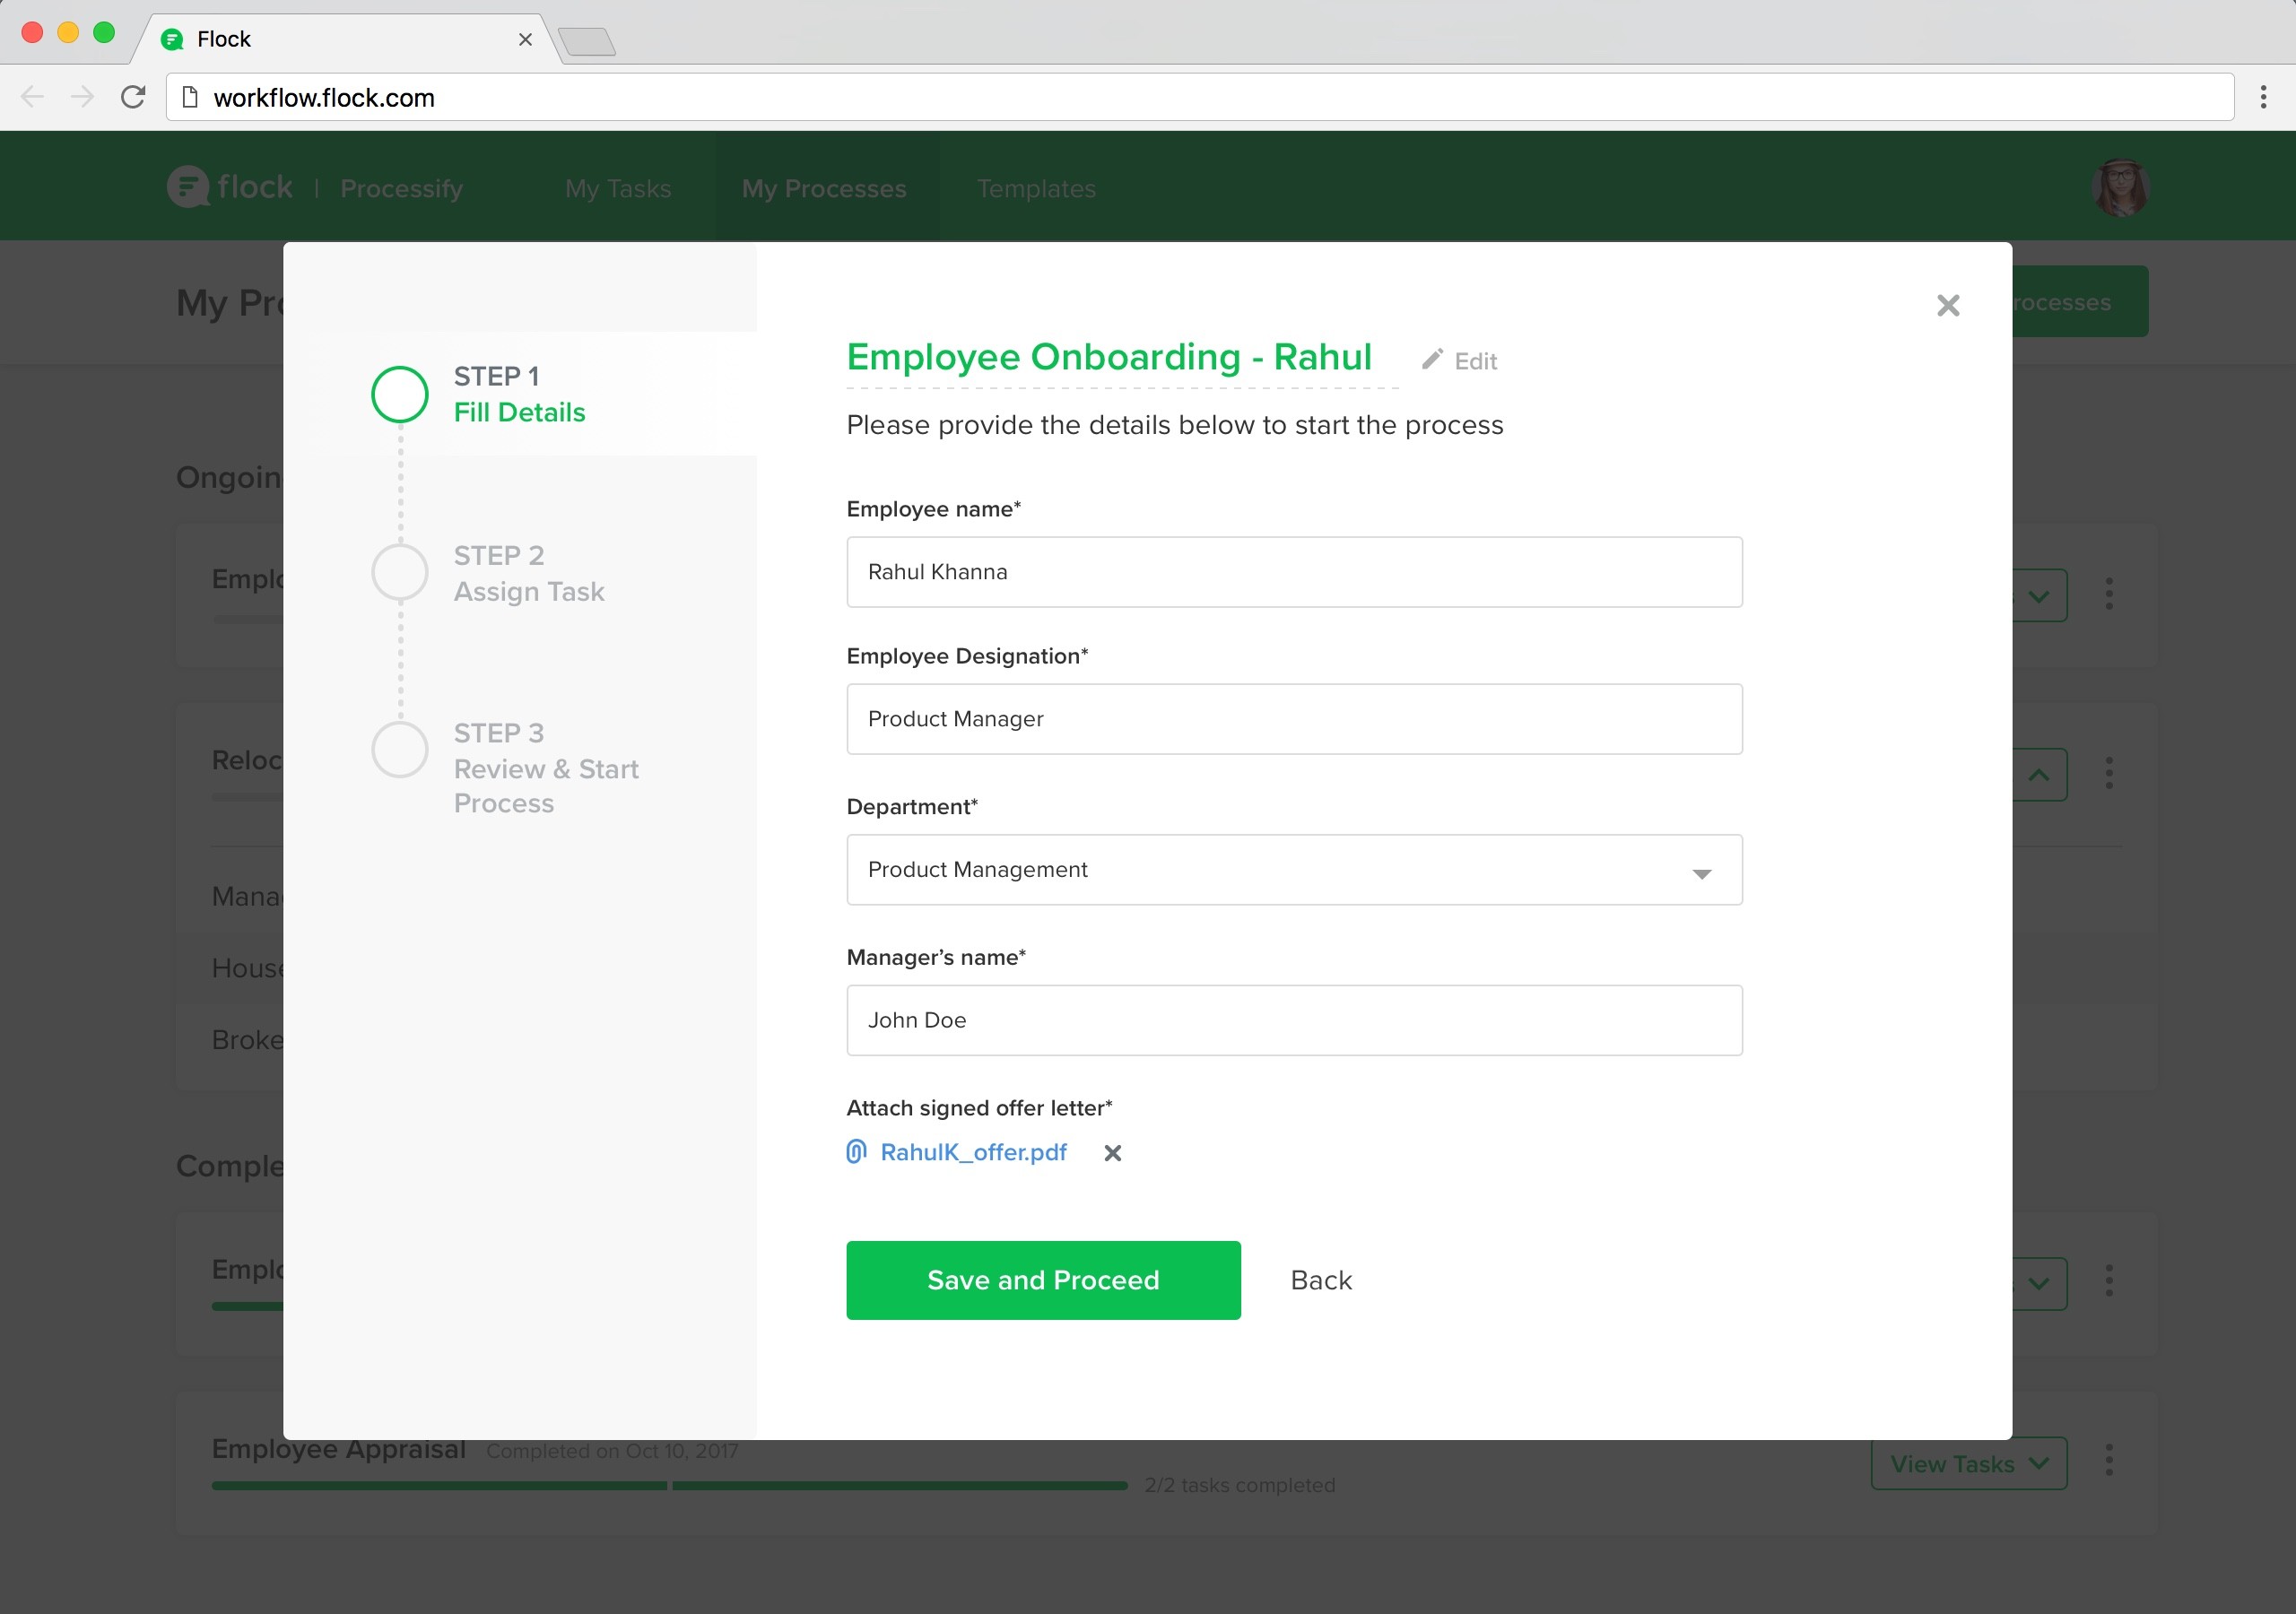
Task: Click the Employee Appraisal progress bar
Action: point(669,1486)
